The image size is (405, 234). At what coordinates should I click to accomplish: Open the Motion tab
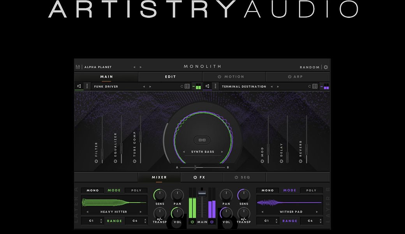(234, 77)
